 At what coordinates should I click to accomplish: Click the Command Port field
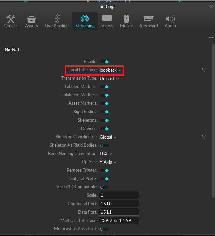(119, 204)
